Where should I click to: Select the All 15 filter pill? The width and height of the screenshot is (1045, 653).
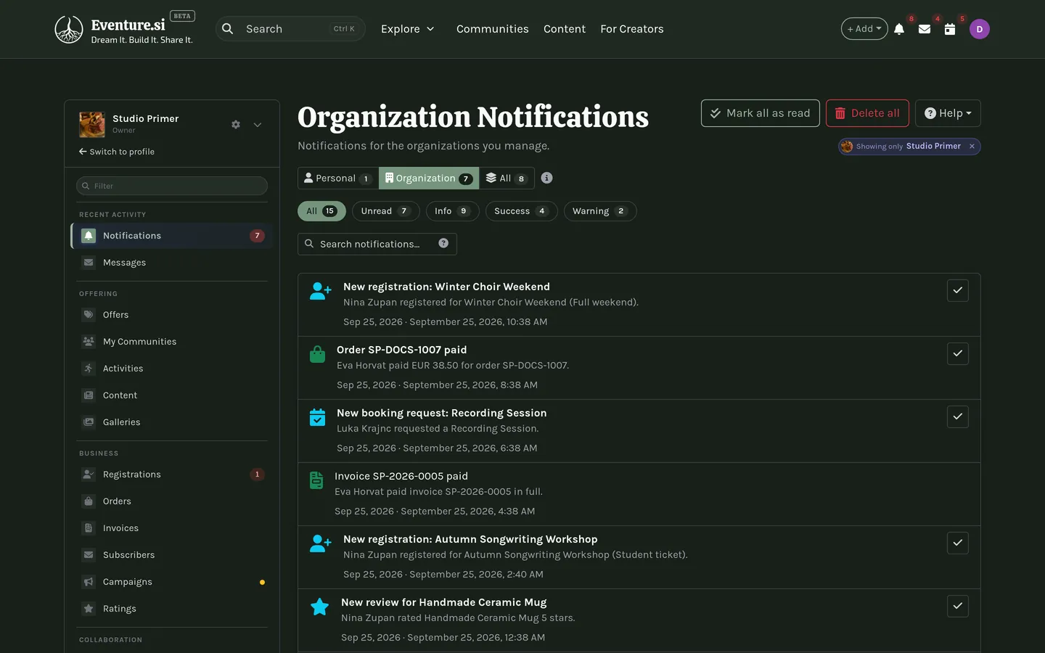pos(321,211)
